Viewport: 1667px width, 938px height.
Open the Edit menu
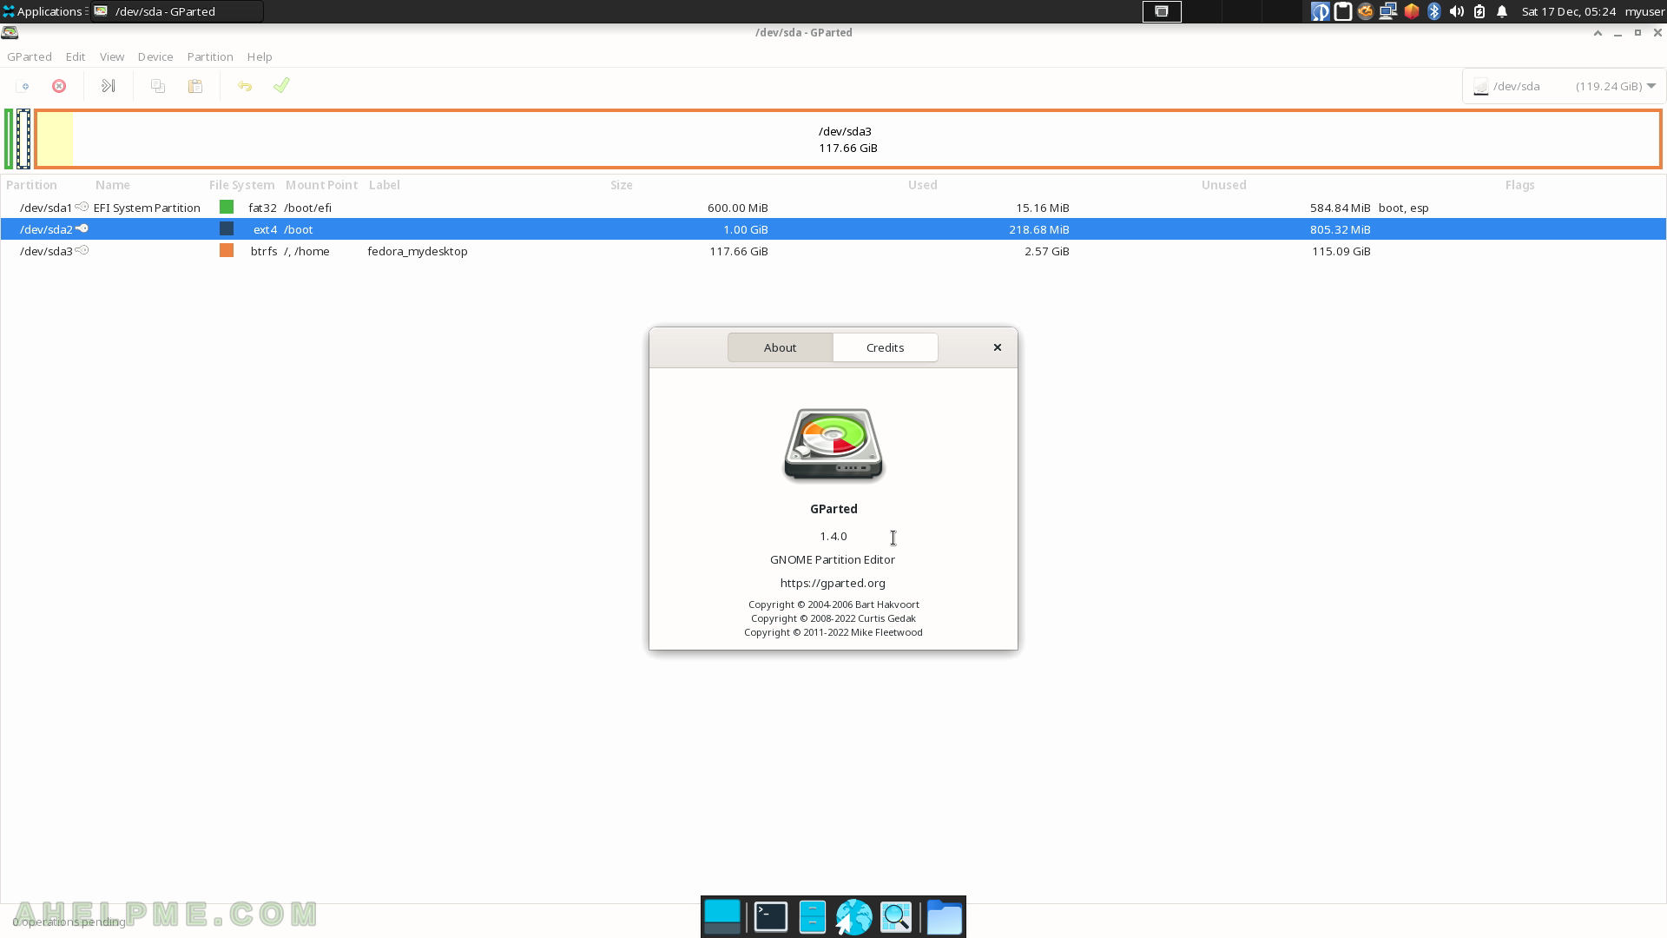(76, 56)
